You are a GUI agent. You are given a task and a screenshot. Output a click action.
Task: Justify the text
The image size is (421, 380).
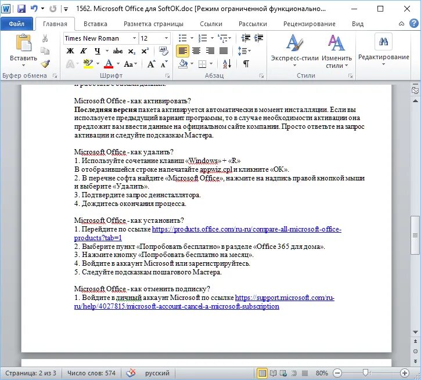[224, 50]
